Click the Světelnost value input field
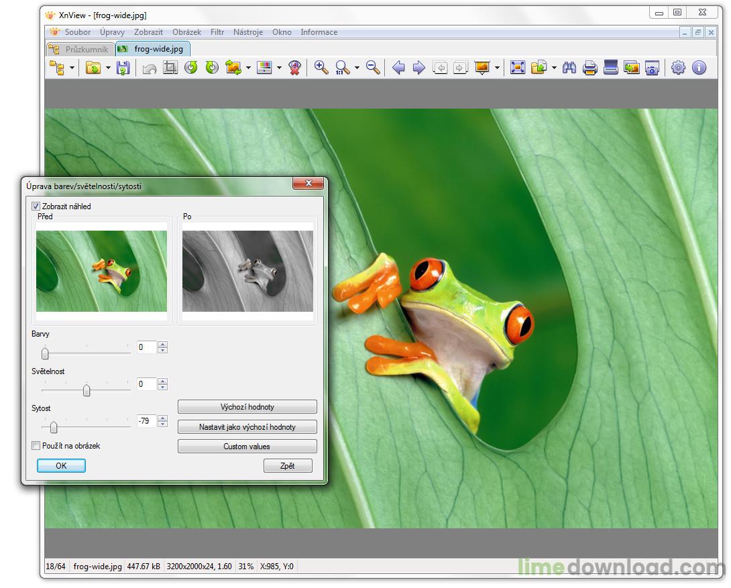Image resolution: width=731 pixels, height=588 pixels. pyautogui.click(x=146, y=384)
